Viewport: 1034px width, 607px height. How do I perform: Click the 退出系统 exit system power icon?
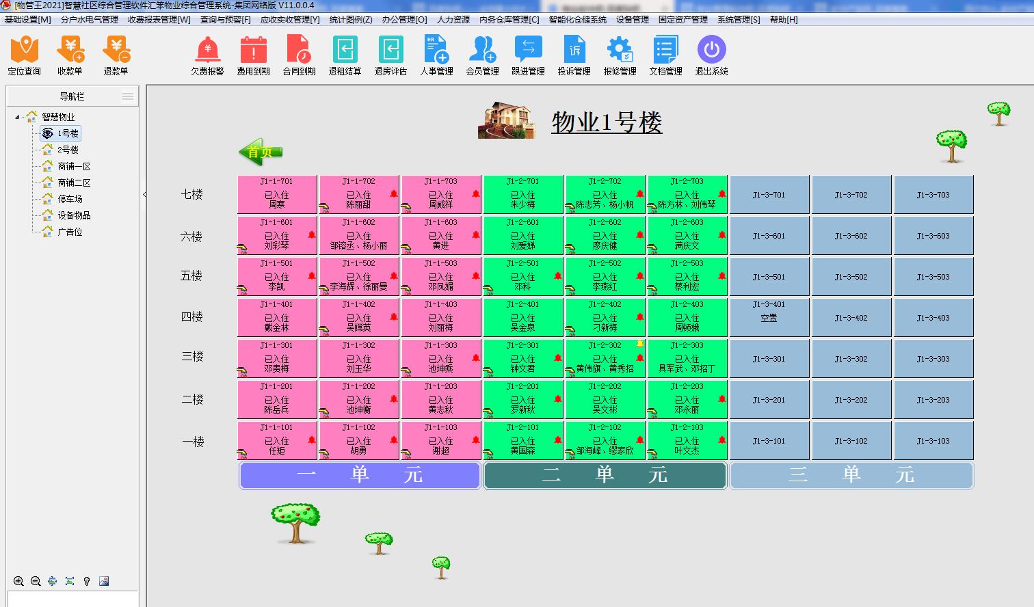[x=711, y=50]
